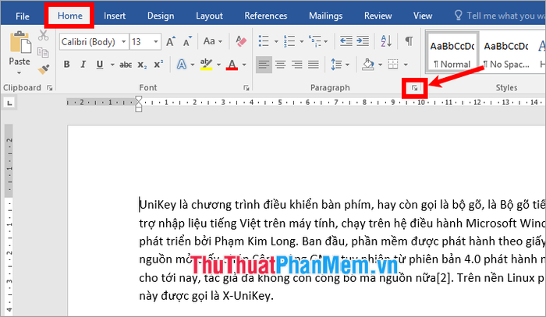Decrease paragraph indent
This screenshot has width=546, height=317.
tap(346, 41)
